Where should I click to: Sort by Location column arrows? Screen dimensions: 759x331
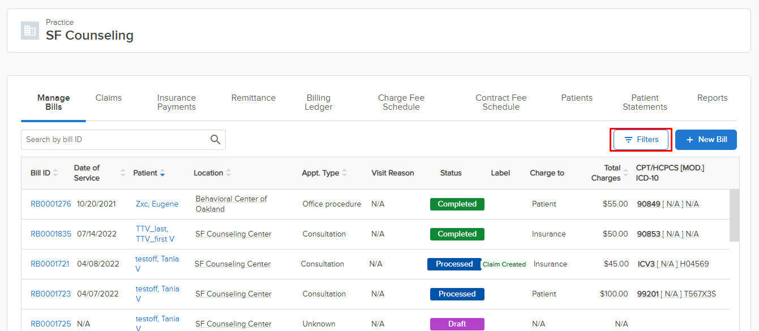(x=228, y=173)
